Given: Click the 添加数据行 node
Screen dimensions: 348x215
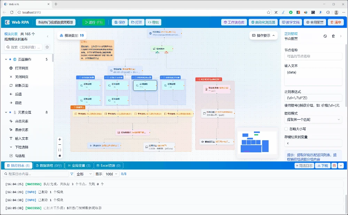Looking at the screenshot, I should click(x=133, y=132).
